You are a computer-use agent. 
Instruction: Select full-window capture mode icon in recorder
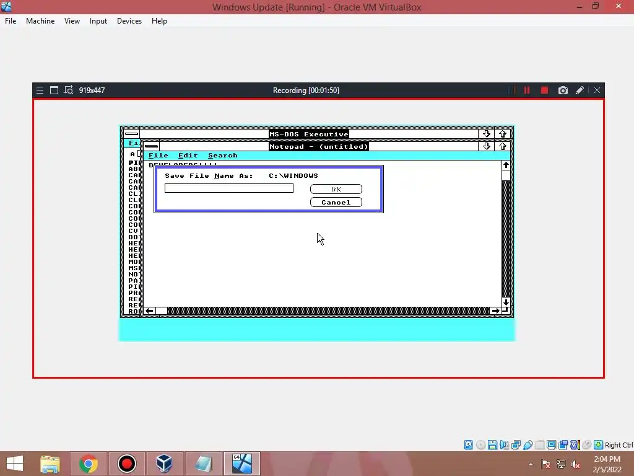[x=54, y=90]
